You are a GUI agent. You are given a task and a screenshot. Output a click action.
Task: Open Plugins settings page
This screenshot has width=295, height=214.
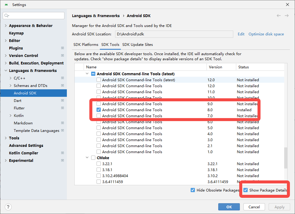(x=16, y=48)
